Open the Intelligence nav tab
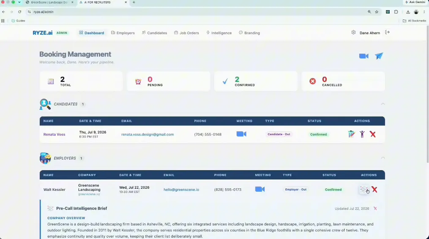The image size is (429, 239). (219, 33)
